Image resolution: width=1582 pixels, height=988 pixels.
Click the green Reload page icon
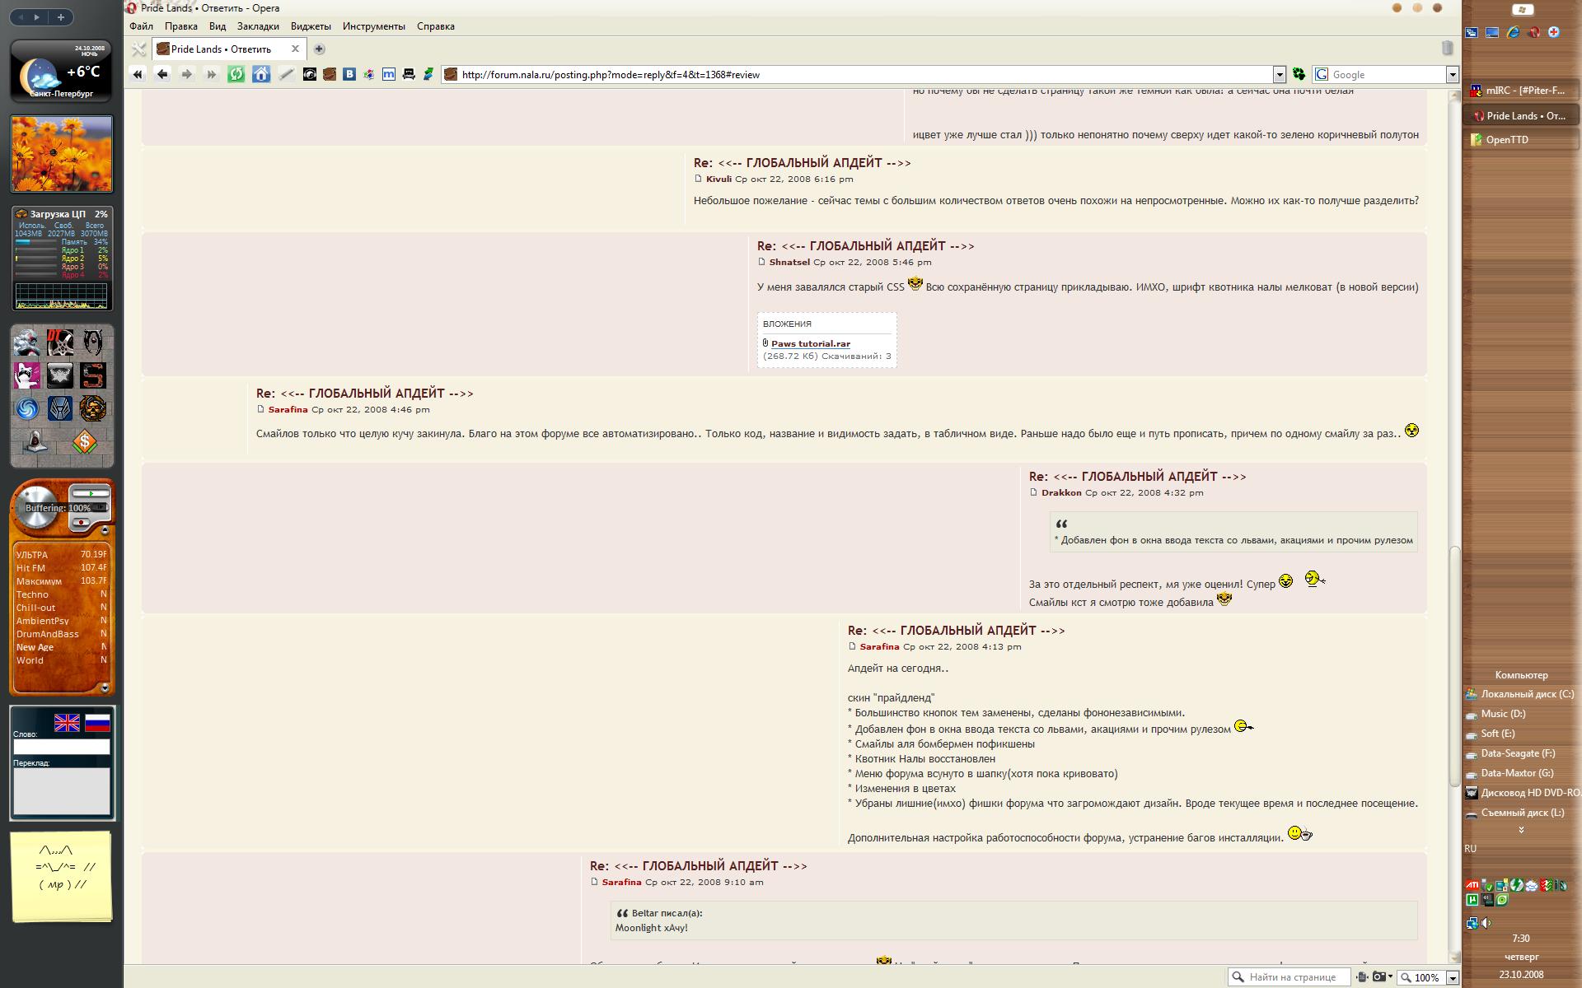(x=236, y=74)
